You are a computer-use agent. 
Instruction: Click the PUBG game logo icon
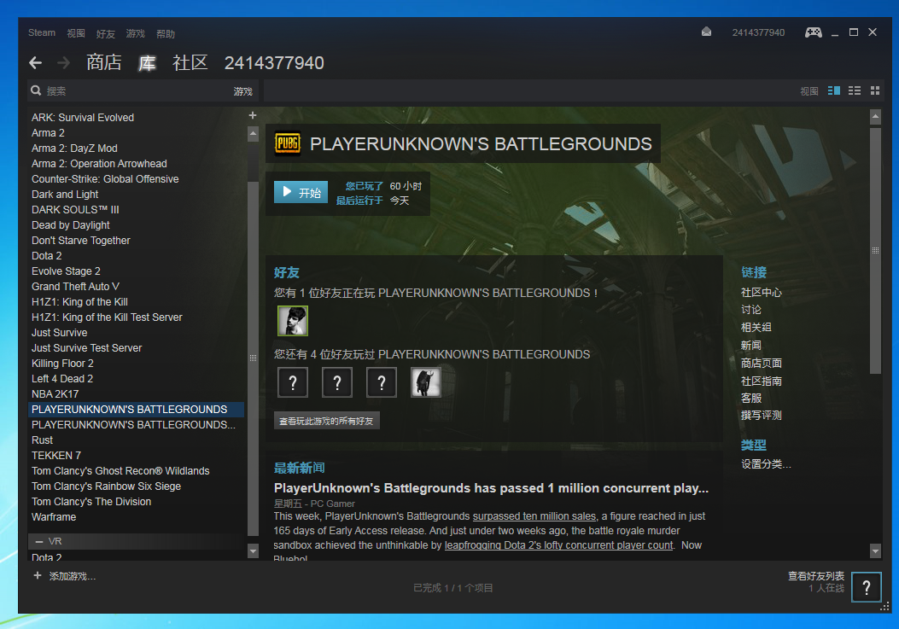287,143
